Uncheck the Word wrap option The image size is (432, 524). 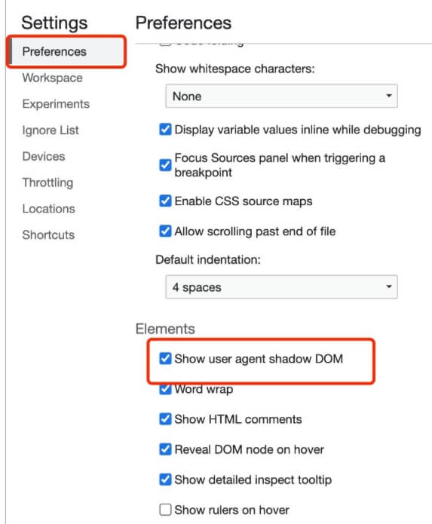(x=165, y=388)
